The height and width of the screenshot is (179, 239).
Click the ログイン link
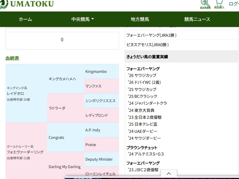(234, 4)
